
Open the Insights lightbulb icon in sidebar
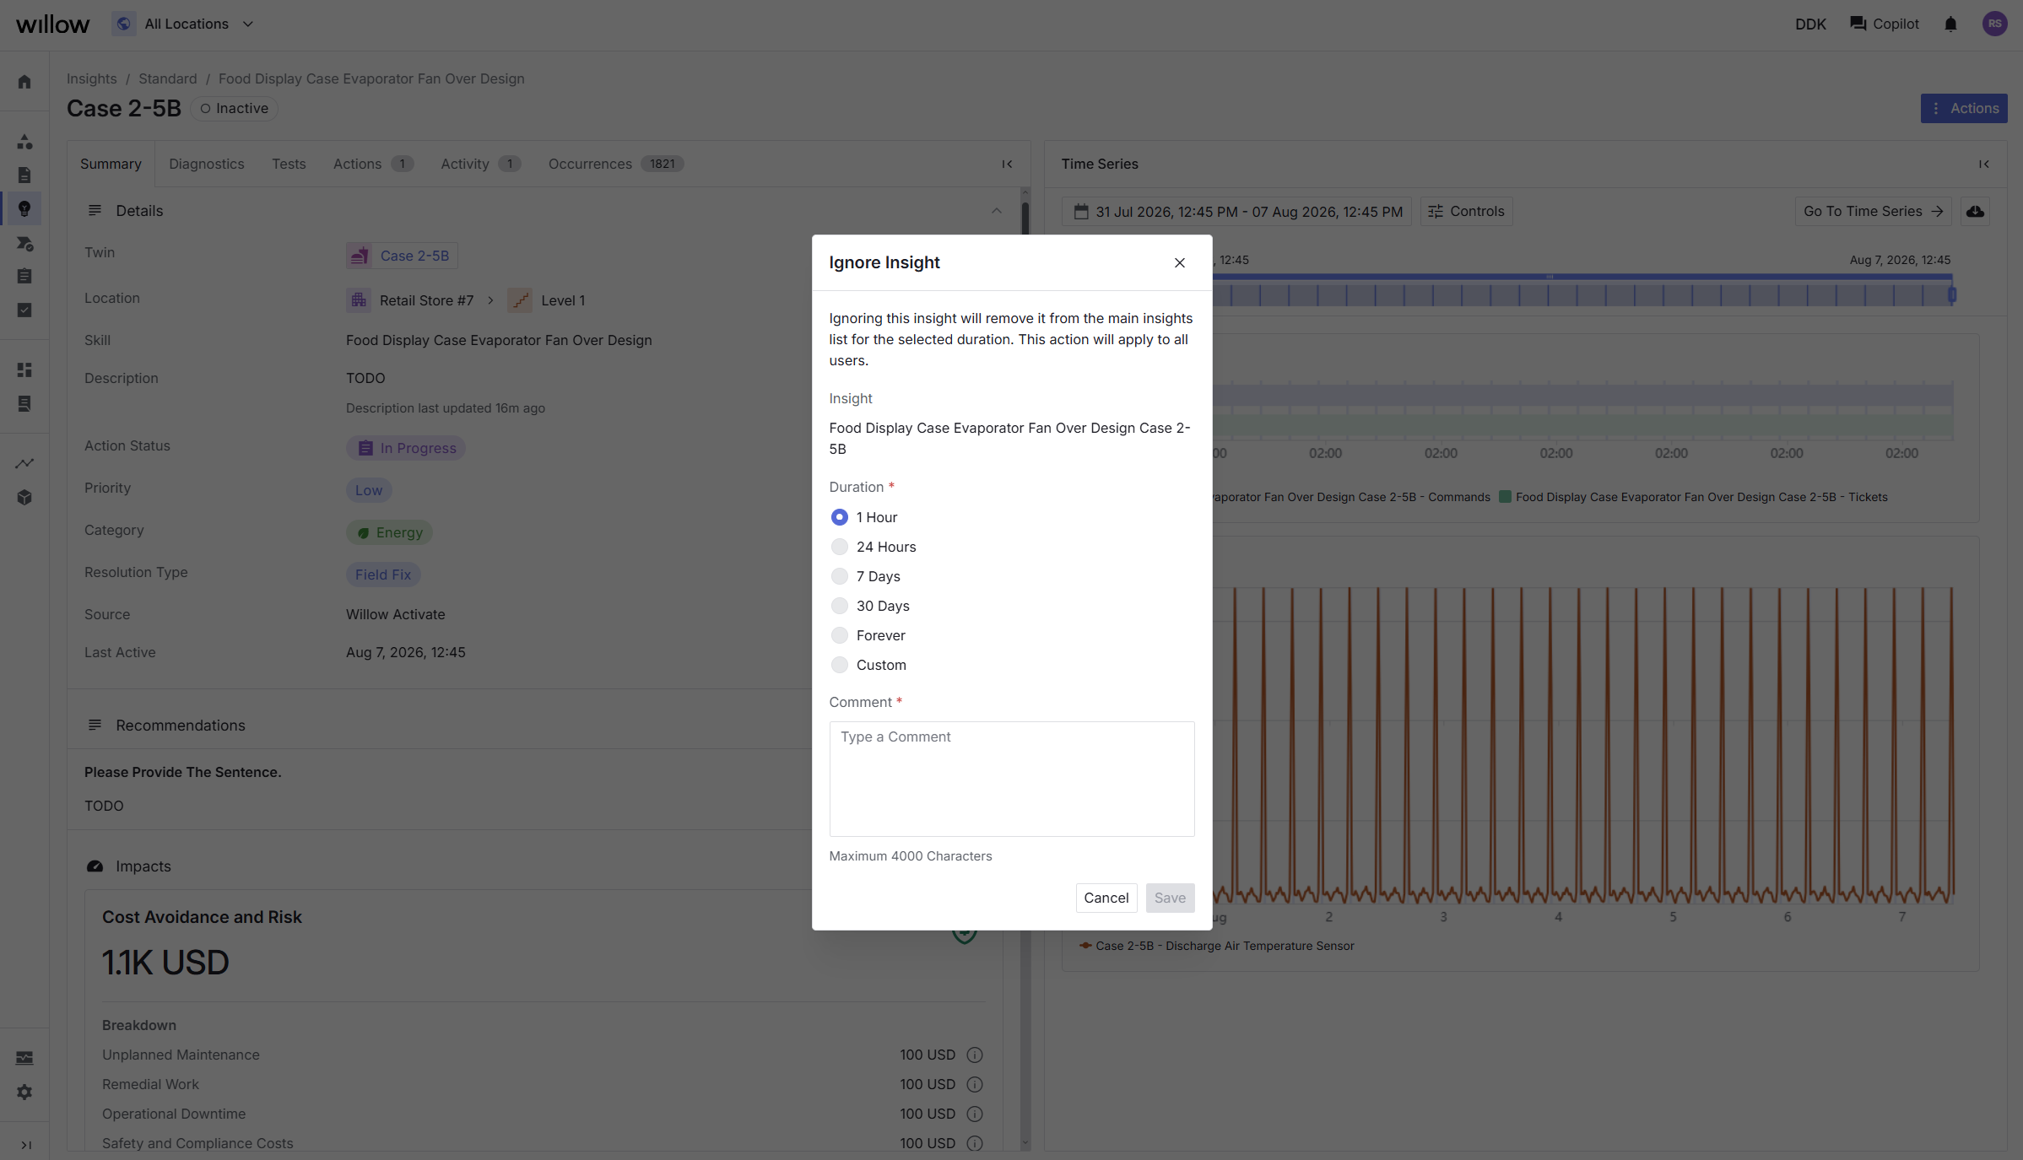click(x=24, y=208)
